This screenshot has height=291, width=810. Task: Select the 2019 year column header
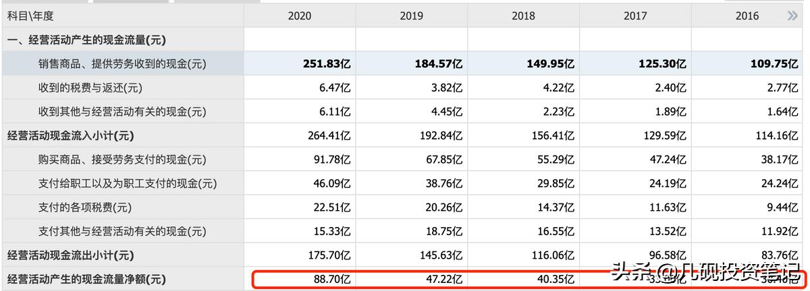(411, 15)
